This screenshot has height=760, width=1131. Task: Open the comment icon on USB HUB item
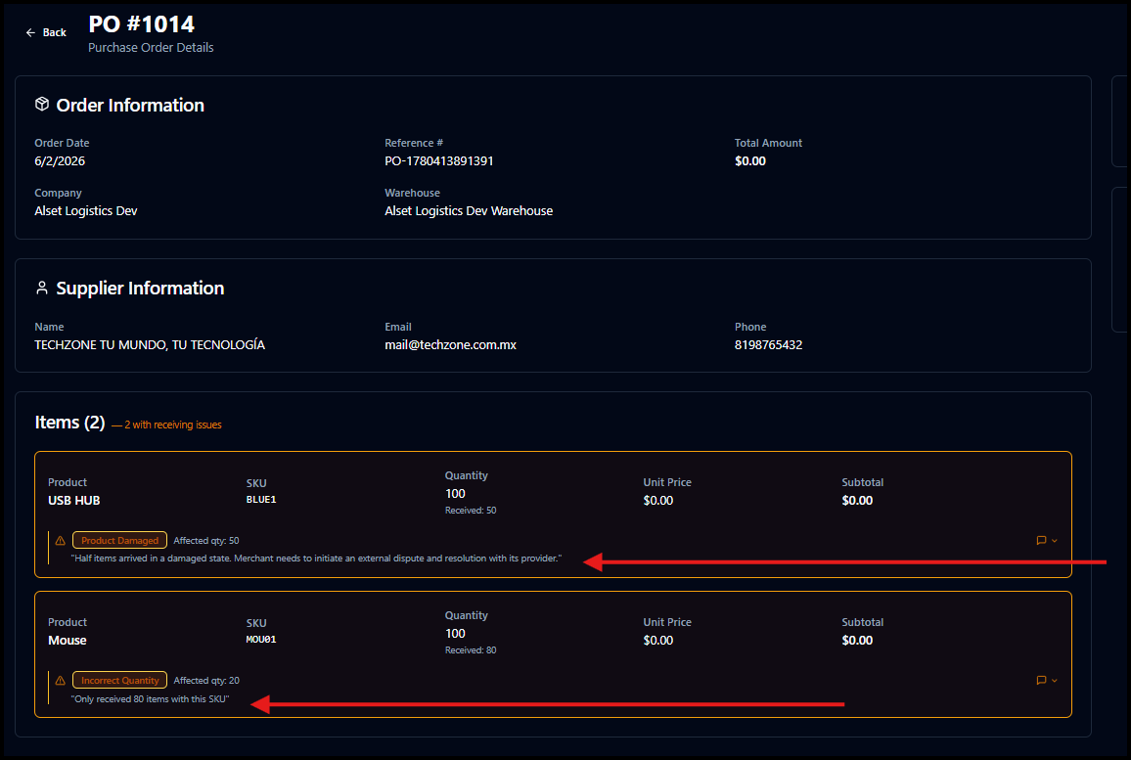tap(1041, 540)
